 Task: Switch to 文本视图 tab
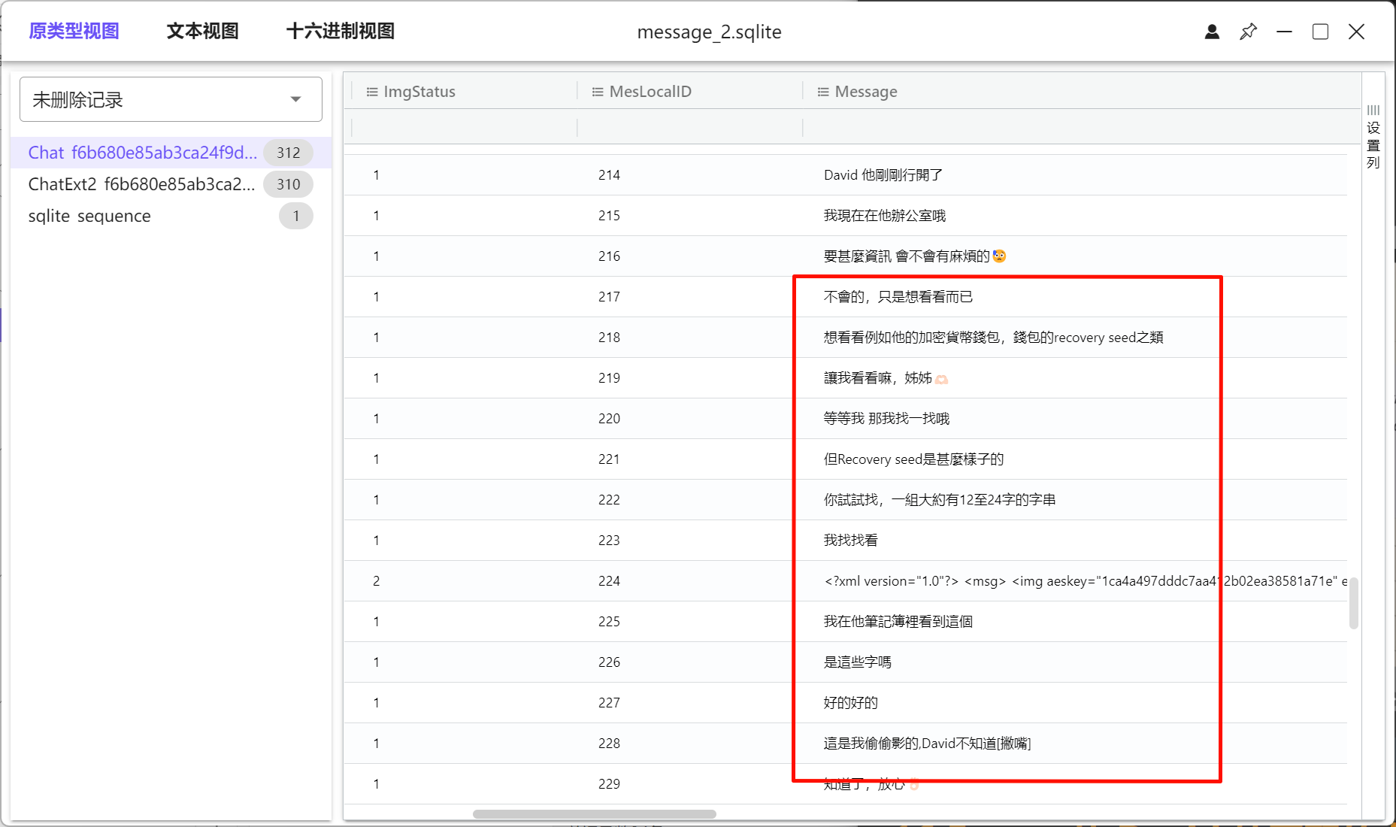click(x=202, y=32)
